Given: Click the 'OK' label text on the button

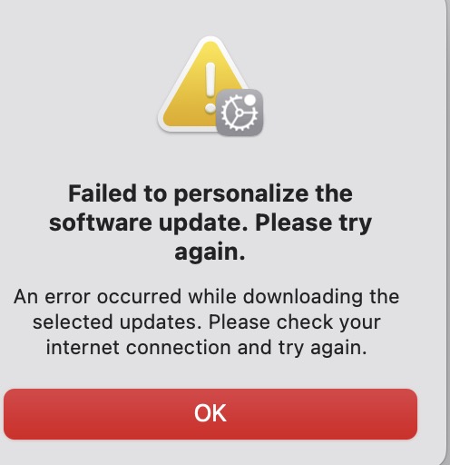Looking at the screenshot, I should point(210,413).
